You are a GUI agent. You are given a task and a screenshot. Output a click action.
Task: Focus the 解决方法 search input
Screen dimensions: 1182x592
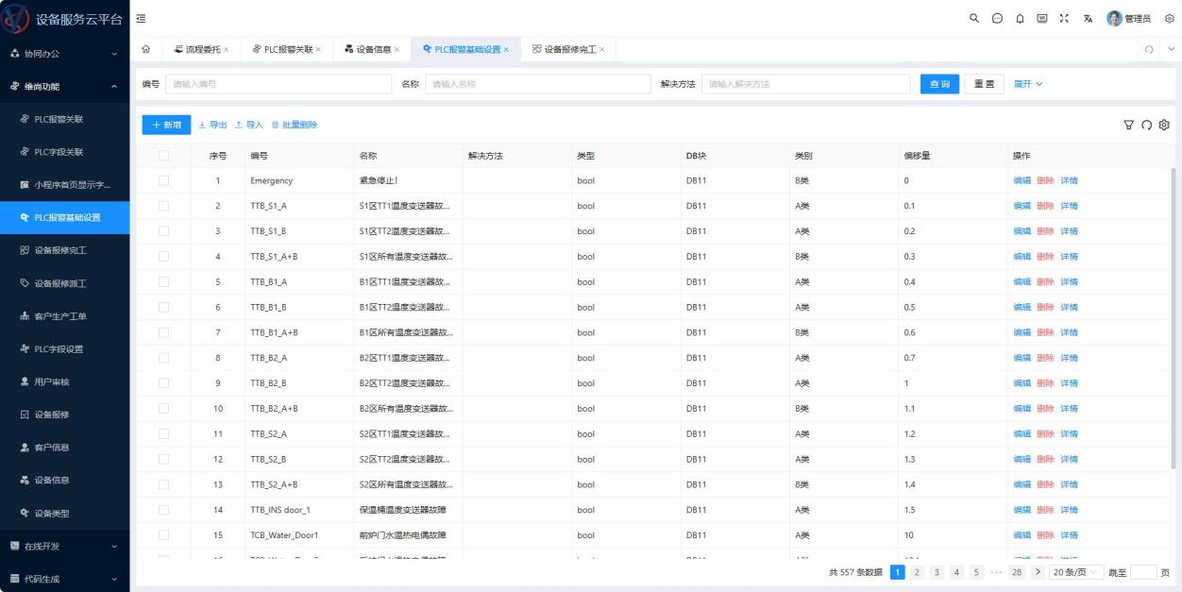(806, 84)
